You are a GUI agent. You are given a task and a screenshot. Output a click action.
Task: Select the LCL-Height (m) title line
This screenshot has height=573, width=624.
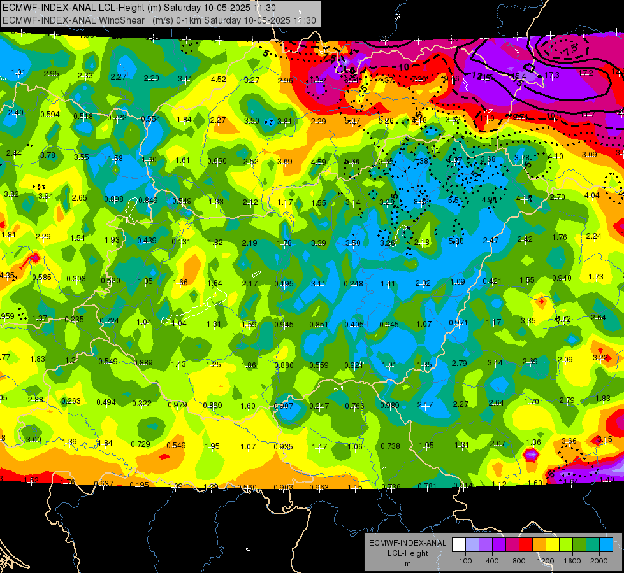[x=139, y=8]
